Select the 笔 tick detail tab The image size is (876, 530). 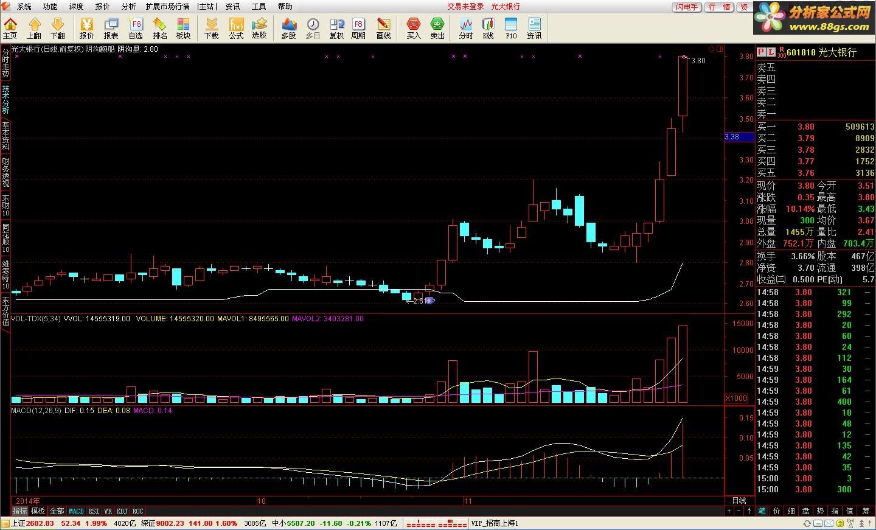click(762, 511)
